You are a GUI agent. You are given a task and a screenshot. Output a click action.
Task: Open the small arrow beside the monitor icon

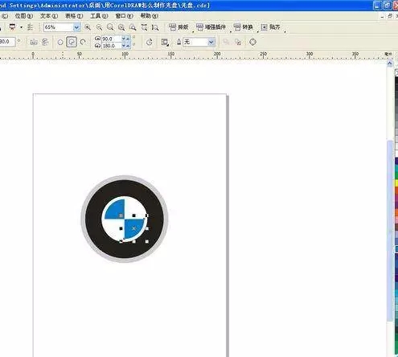[21, 27]
